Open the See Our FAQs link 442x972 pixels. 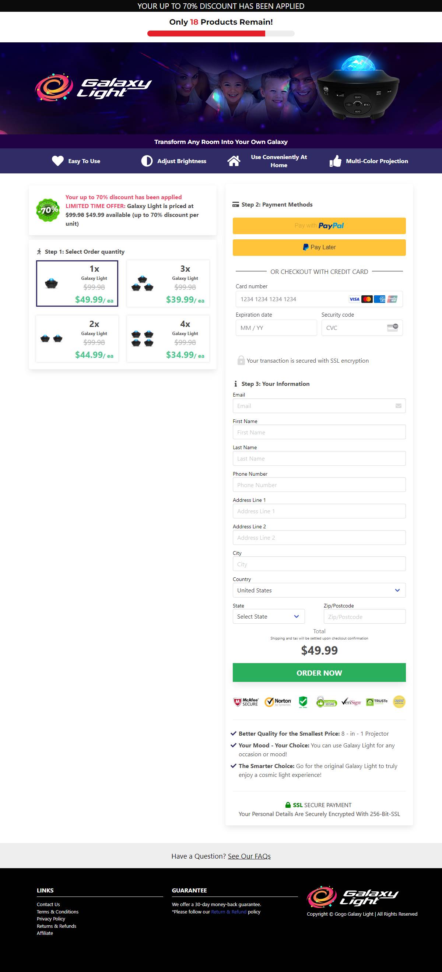coord(249,856)
